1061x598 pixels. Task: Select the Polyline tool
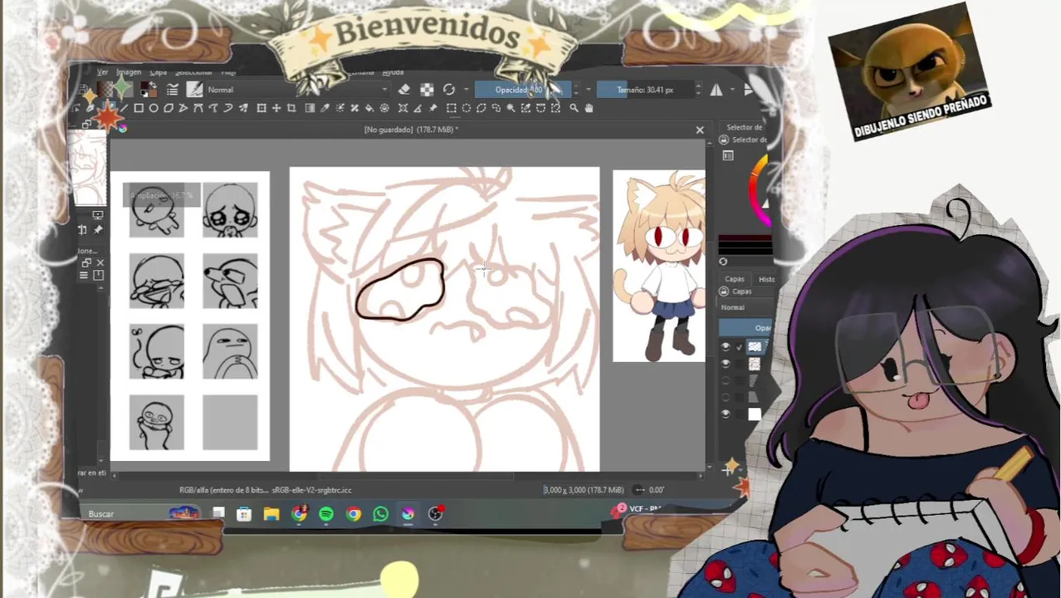coord(183,108)
